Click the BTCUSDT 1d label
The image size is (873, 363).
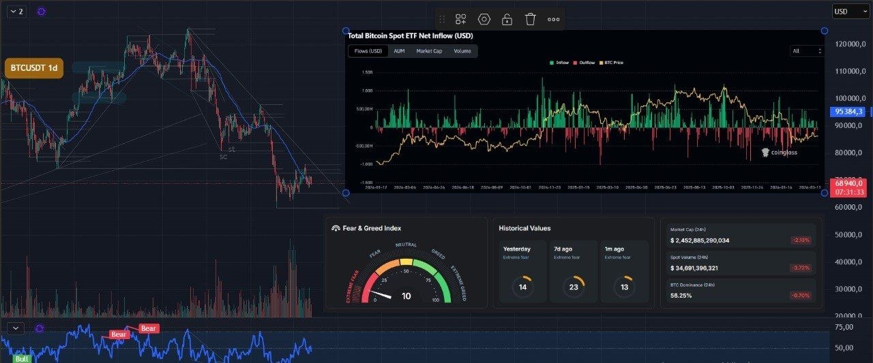(33, 68)
